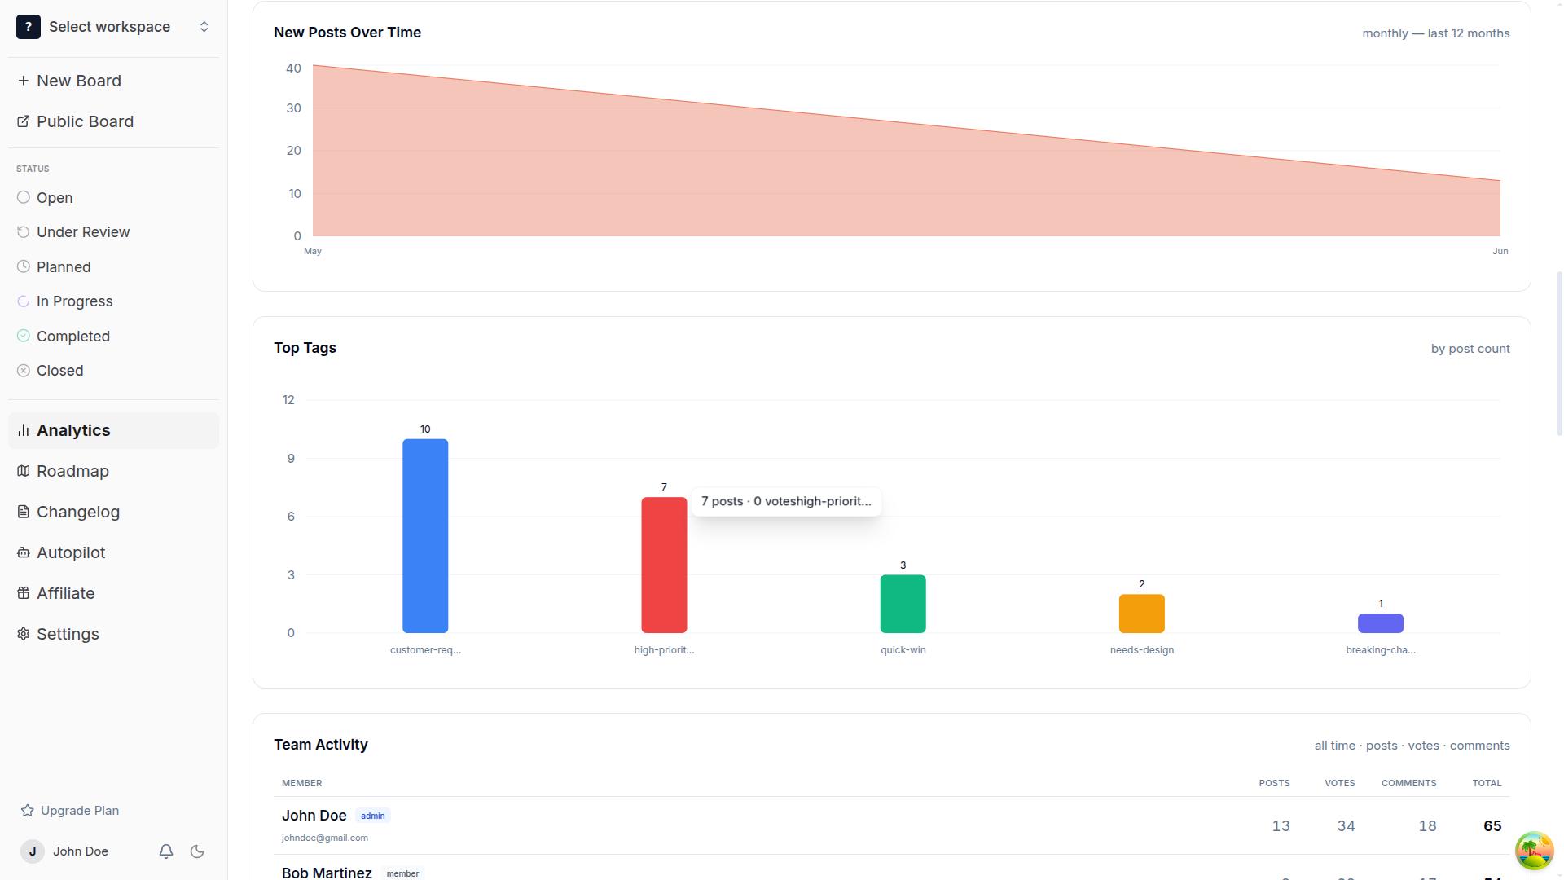Click the New Posts area chart
The image size is (1564, 880).
906,151
